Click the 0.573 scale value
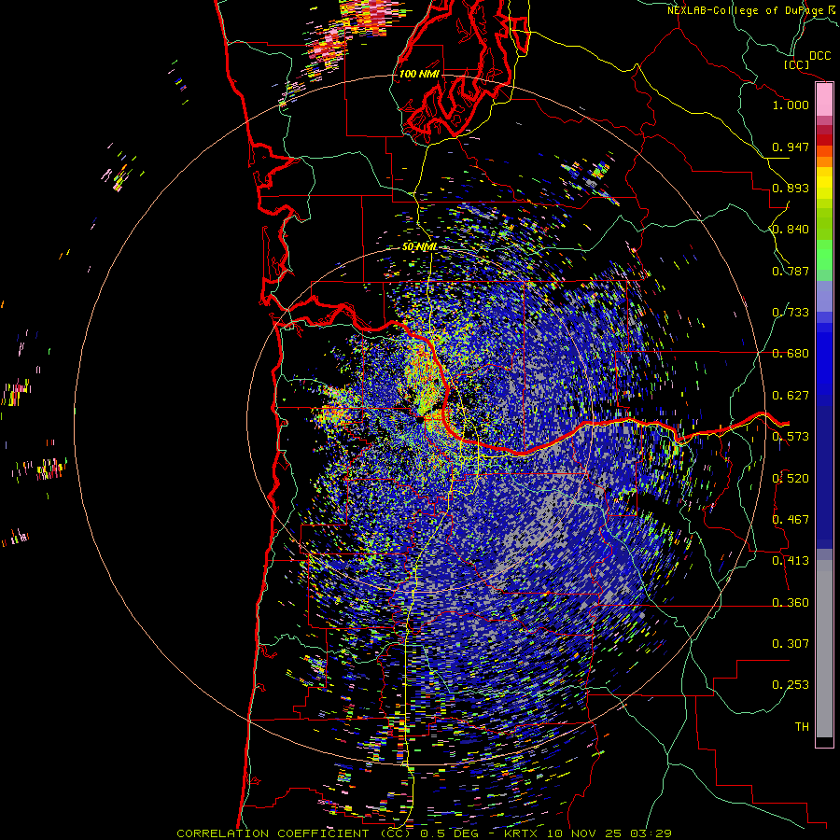The height and width of the screenshot is (840, 840). 791,437
